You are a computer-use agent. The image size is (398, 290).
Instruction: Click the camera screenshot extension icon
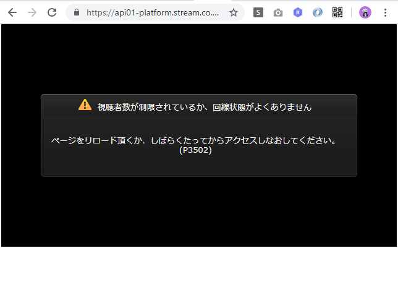coord(278,12)
